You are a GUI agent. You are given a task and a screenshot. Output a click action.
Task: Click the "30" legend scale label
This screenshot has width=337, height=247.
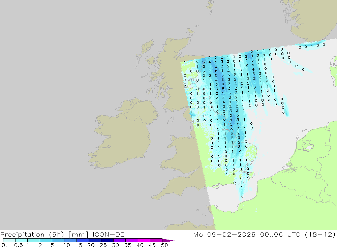[x=115, y=245]
